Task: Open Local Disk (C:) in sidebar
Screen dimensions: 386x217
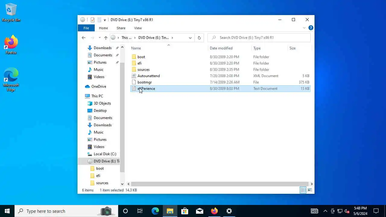Action: 105,154
